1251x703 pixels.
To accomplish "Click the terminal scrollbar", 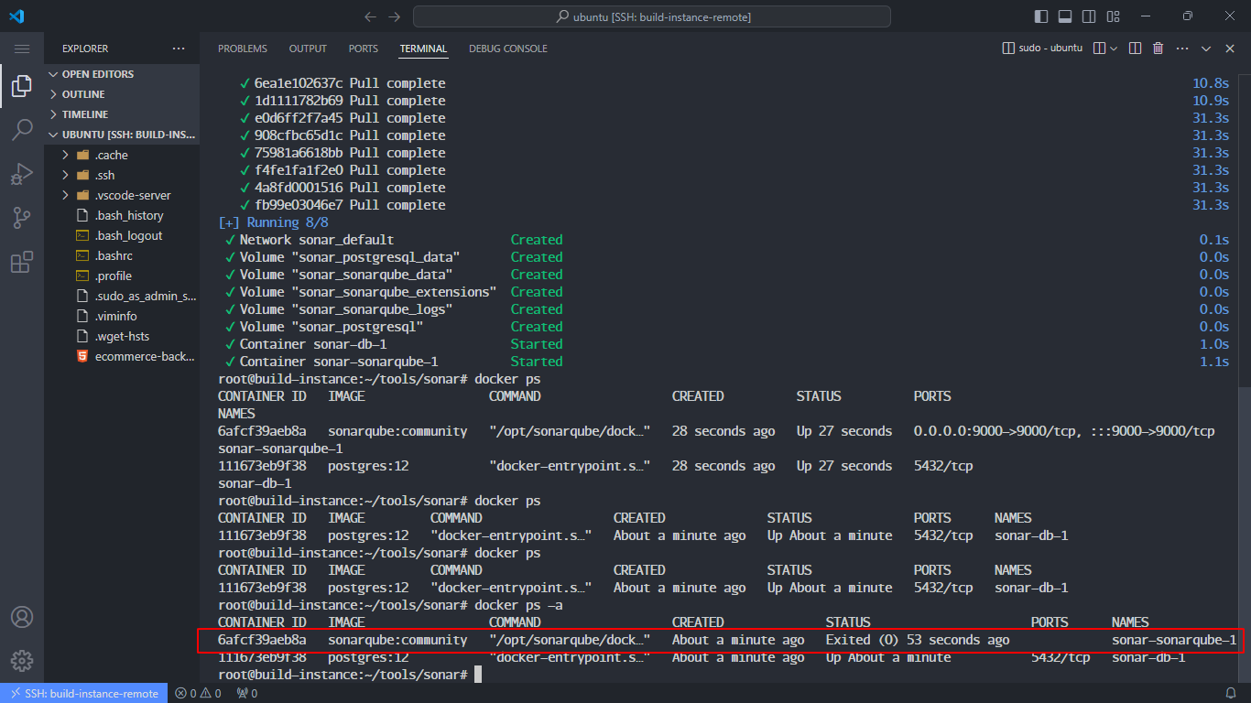I will tap(1244, 533).
